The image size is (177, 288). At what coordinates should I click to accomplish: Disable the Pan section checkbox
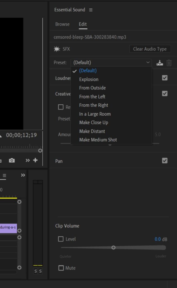click(x=165, y=161)
